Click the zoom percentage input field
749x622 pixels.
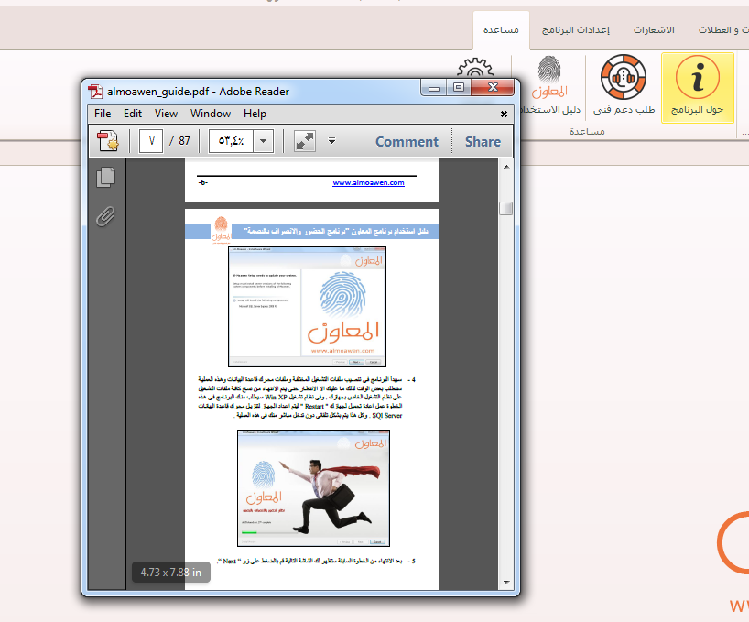point(231,141)
